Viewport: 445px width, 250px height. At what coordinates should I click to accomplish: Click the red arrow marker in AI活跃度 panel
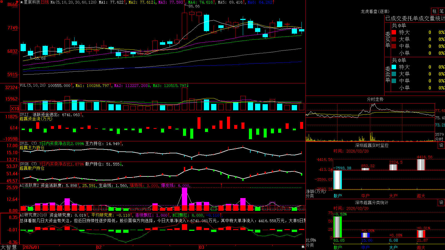coord(221,185)
